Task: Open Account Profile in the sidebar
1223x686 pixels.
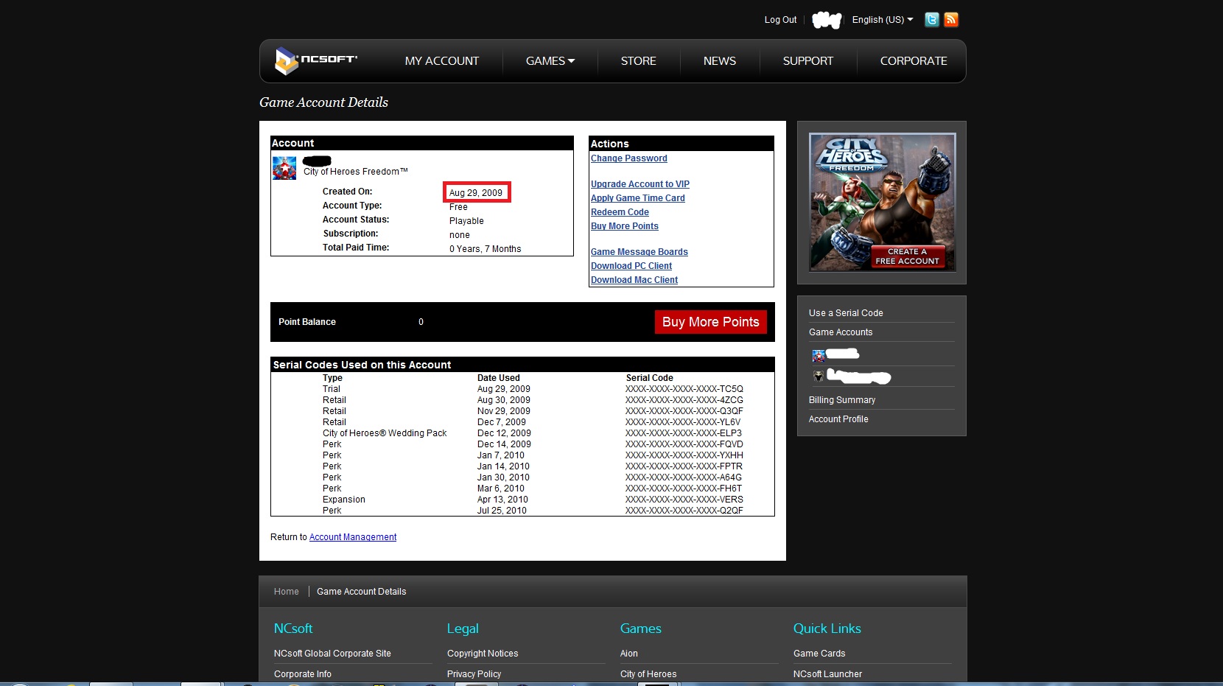Action: 838,419
